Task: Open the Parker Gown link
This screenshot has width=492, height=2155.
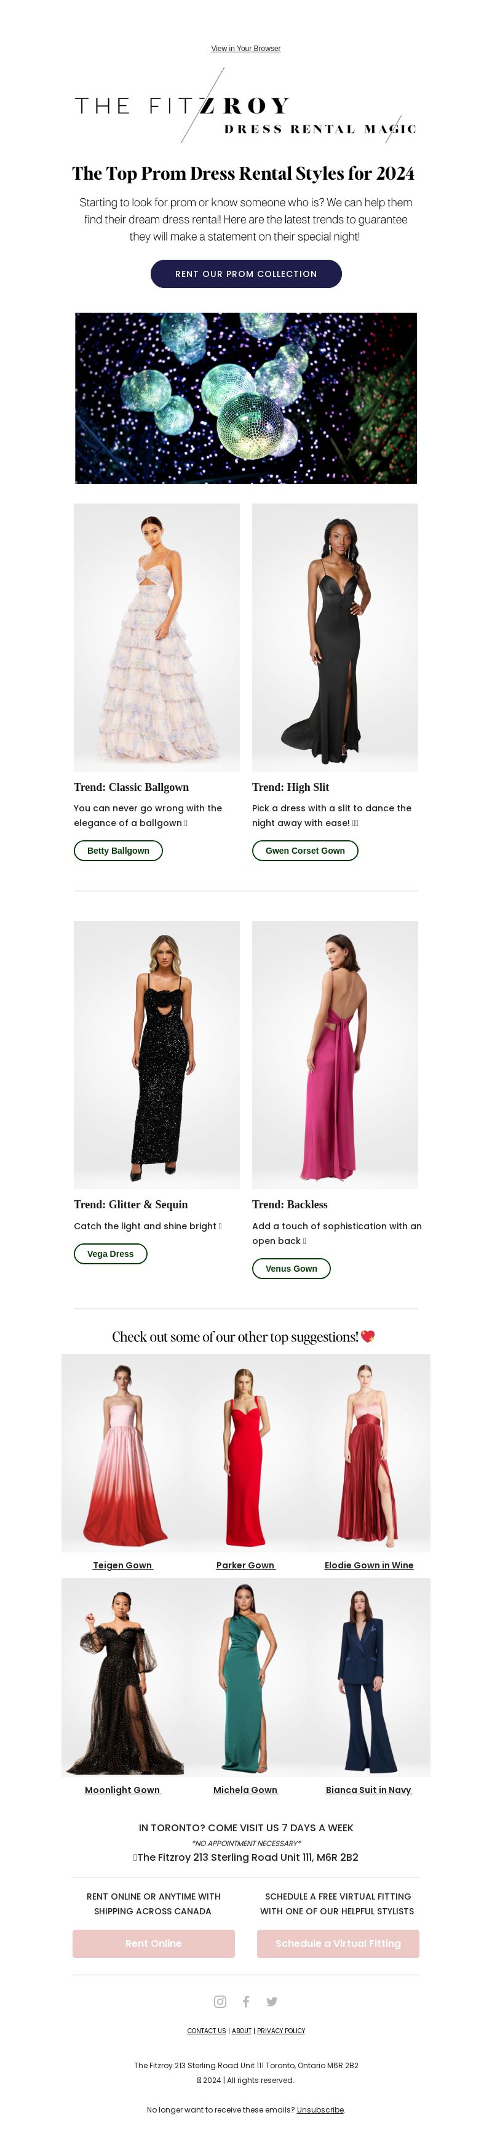Action: point(245,1564)
